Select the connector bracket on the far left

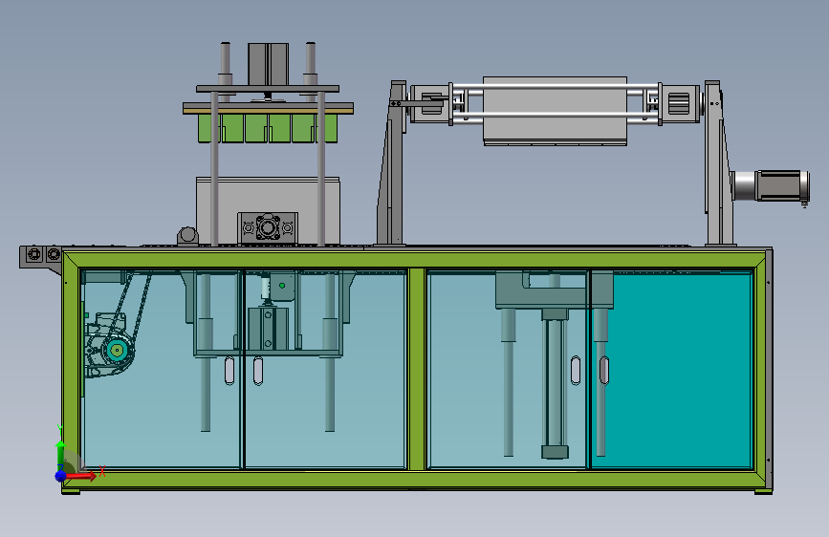[x=41, y=256]
